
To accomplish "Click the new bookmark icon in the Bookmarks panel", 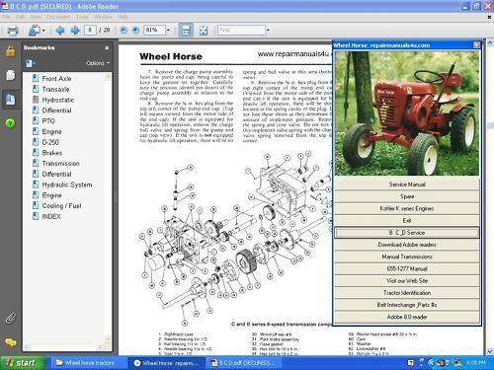I will tap(30, 63).
